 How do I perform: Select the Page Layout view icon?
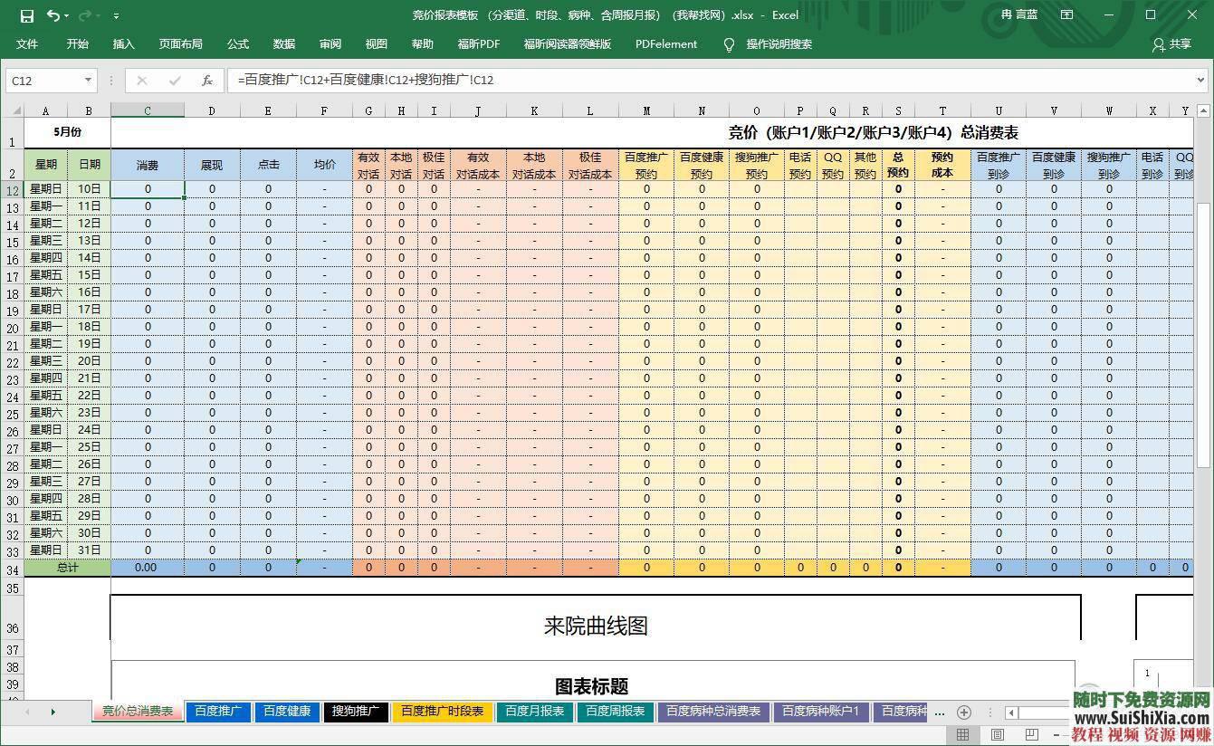[997, 735]
